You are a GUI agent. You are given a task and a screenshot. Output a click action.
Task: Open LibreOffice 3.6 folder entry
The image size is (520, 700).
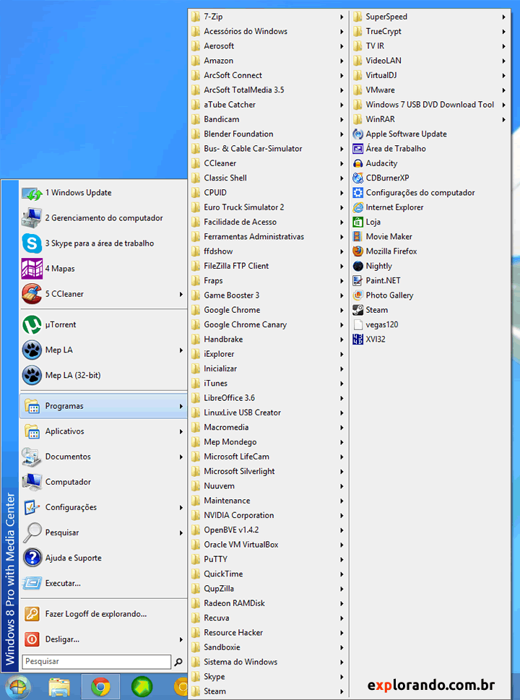269,398
